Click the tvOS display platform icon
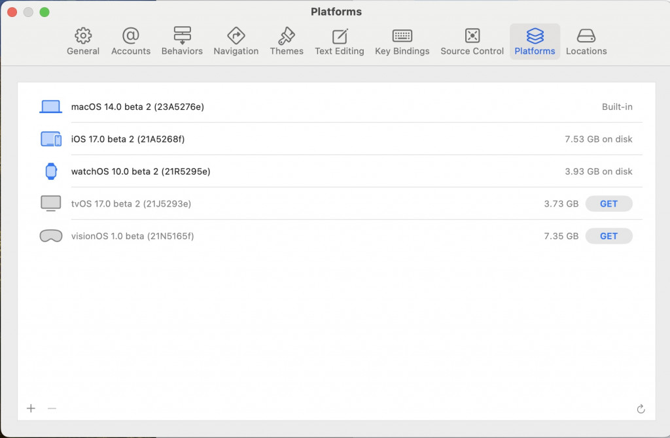670x438 pixels. point(51,203)
